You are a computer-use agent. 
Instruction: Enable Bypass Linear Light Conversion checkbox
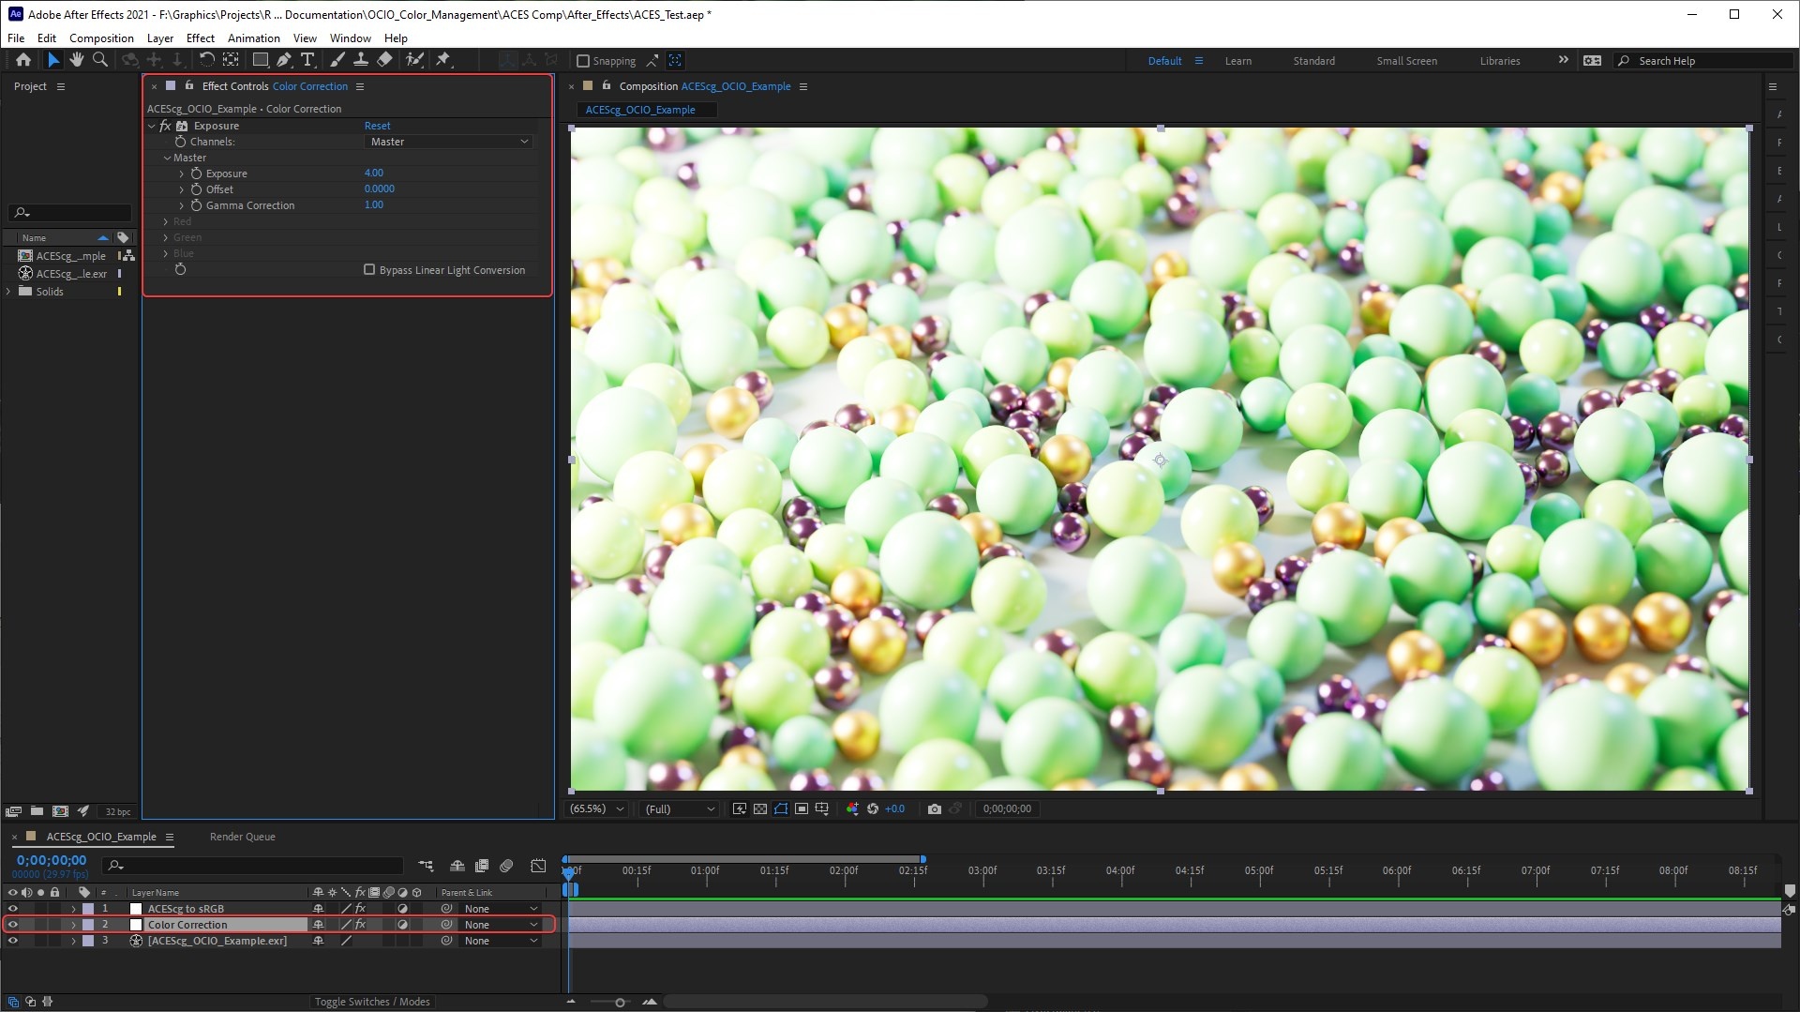(x=369, y=270)
